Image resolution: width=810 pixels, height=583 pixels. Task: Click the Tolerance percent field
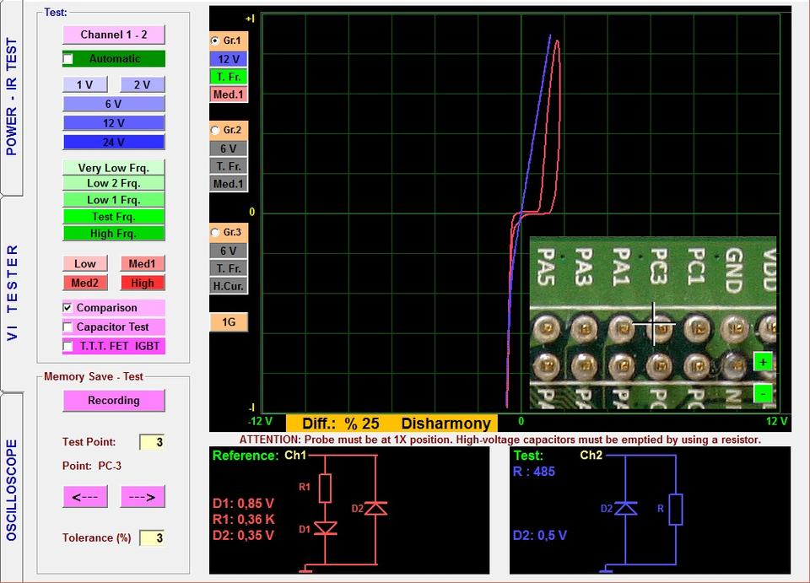(152, 537)
